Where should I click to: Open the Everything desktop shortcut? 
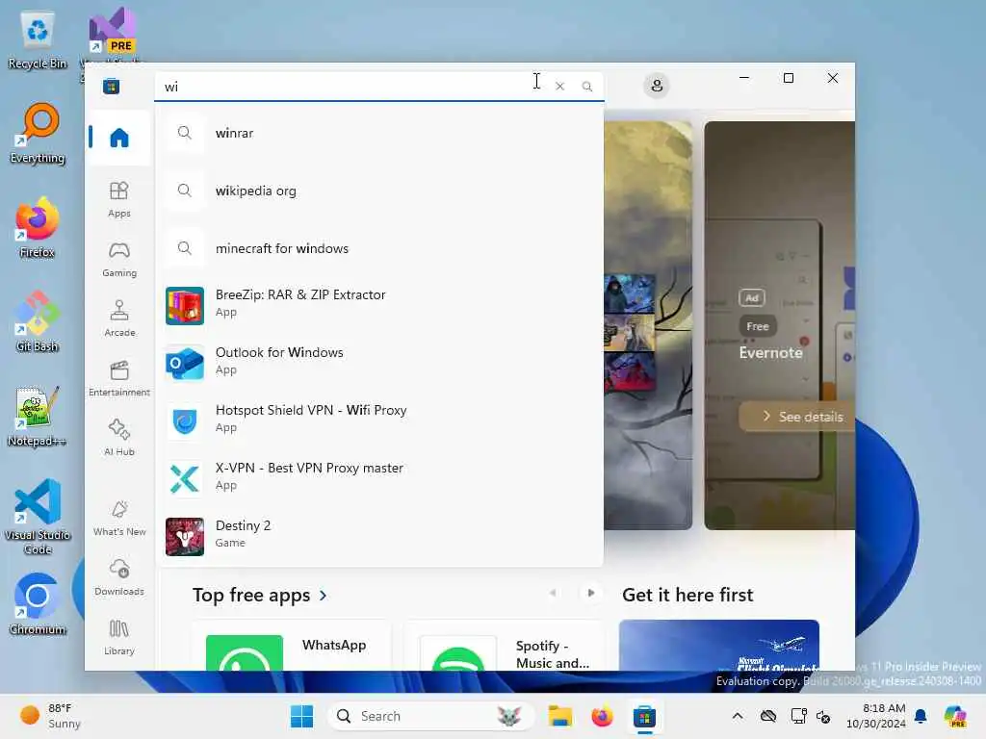[x=38, y=133]
